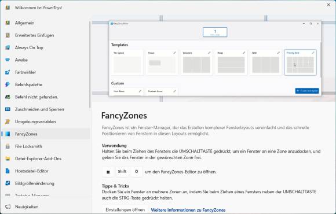This screenshot has height=214, width=336.
Task: Click the Einstellungen öffnen button
Action: (125, 210)
